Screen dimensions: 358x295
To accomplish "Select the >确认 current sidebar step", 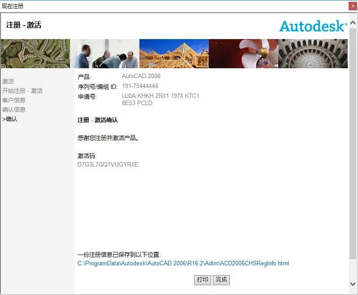I will (10, 119).
